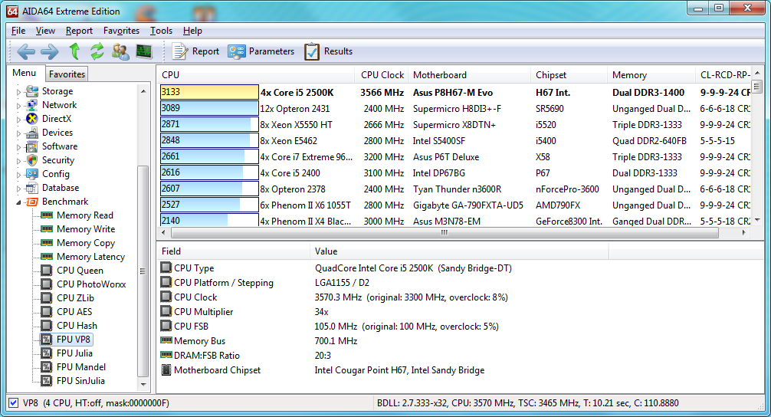771x417 pixels.
Task: Expand the Storage tree node
Action: point(18,91)
